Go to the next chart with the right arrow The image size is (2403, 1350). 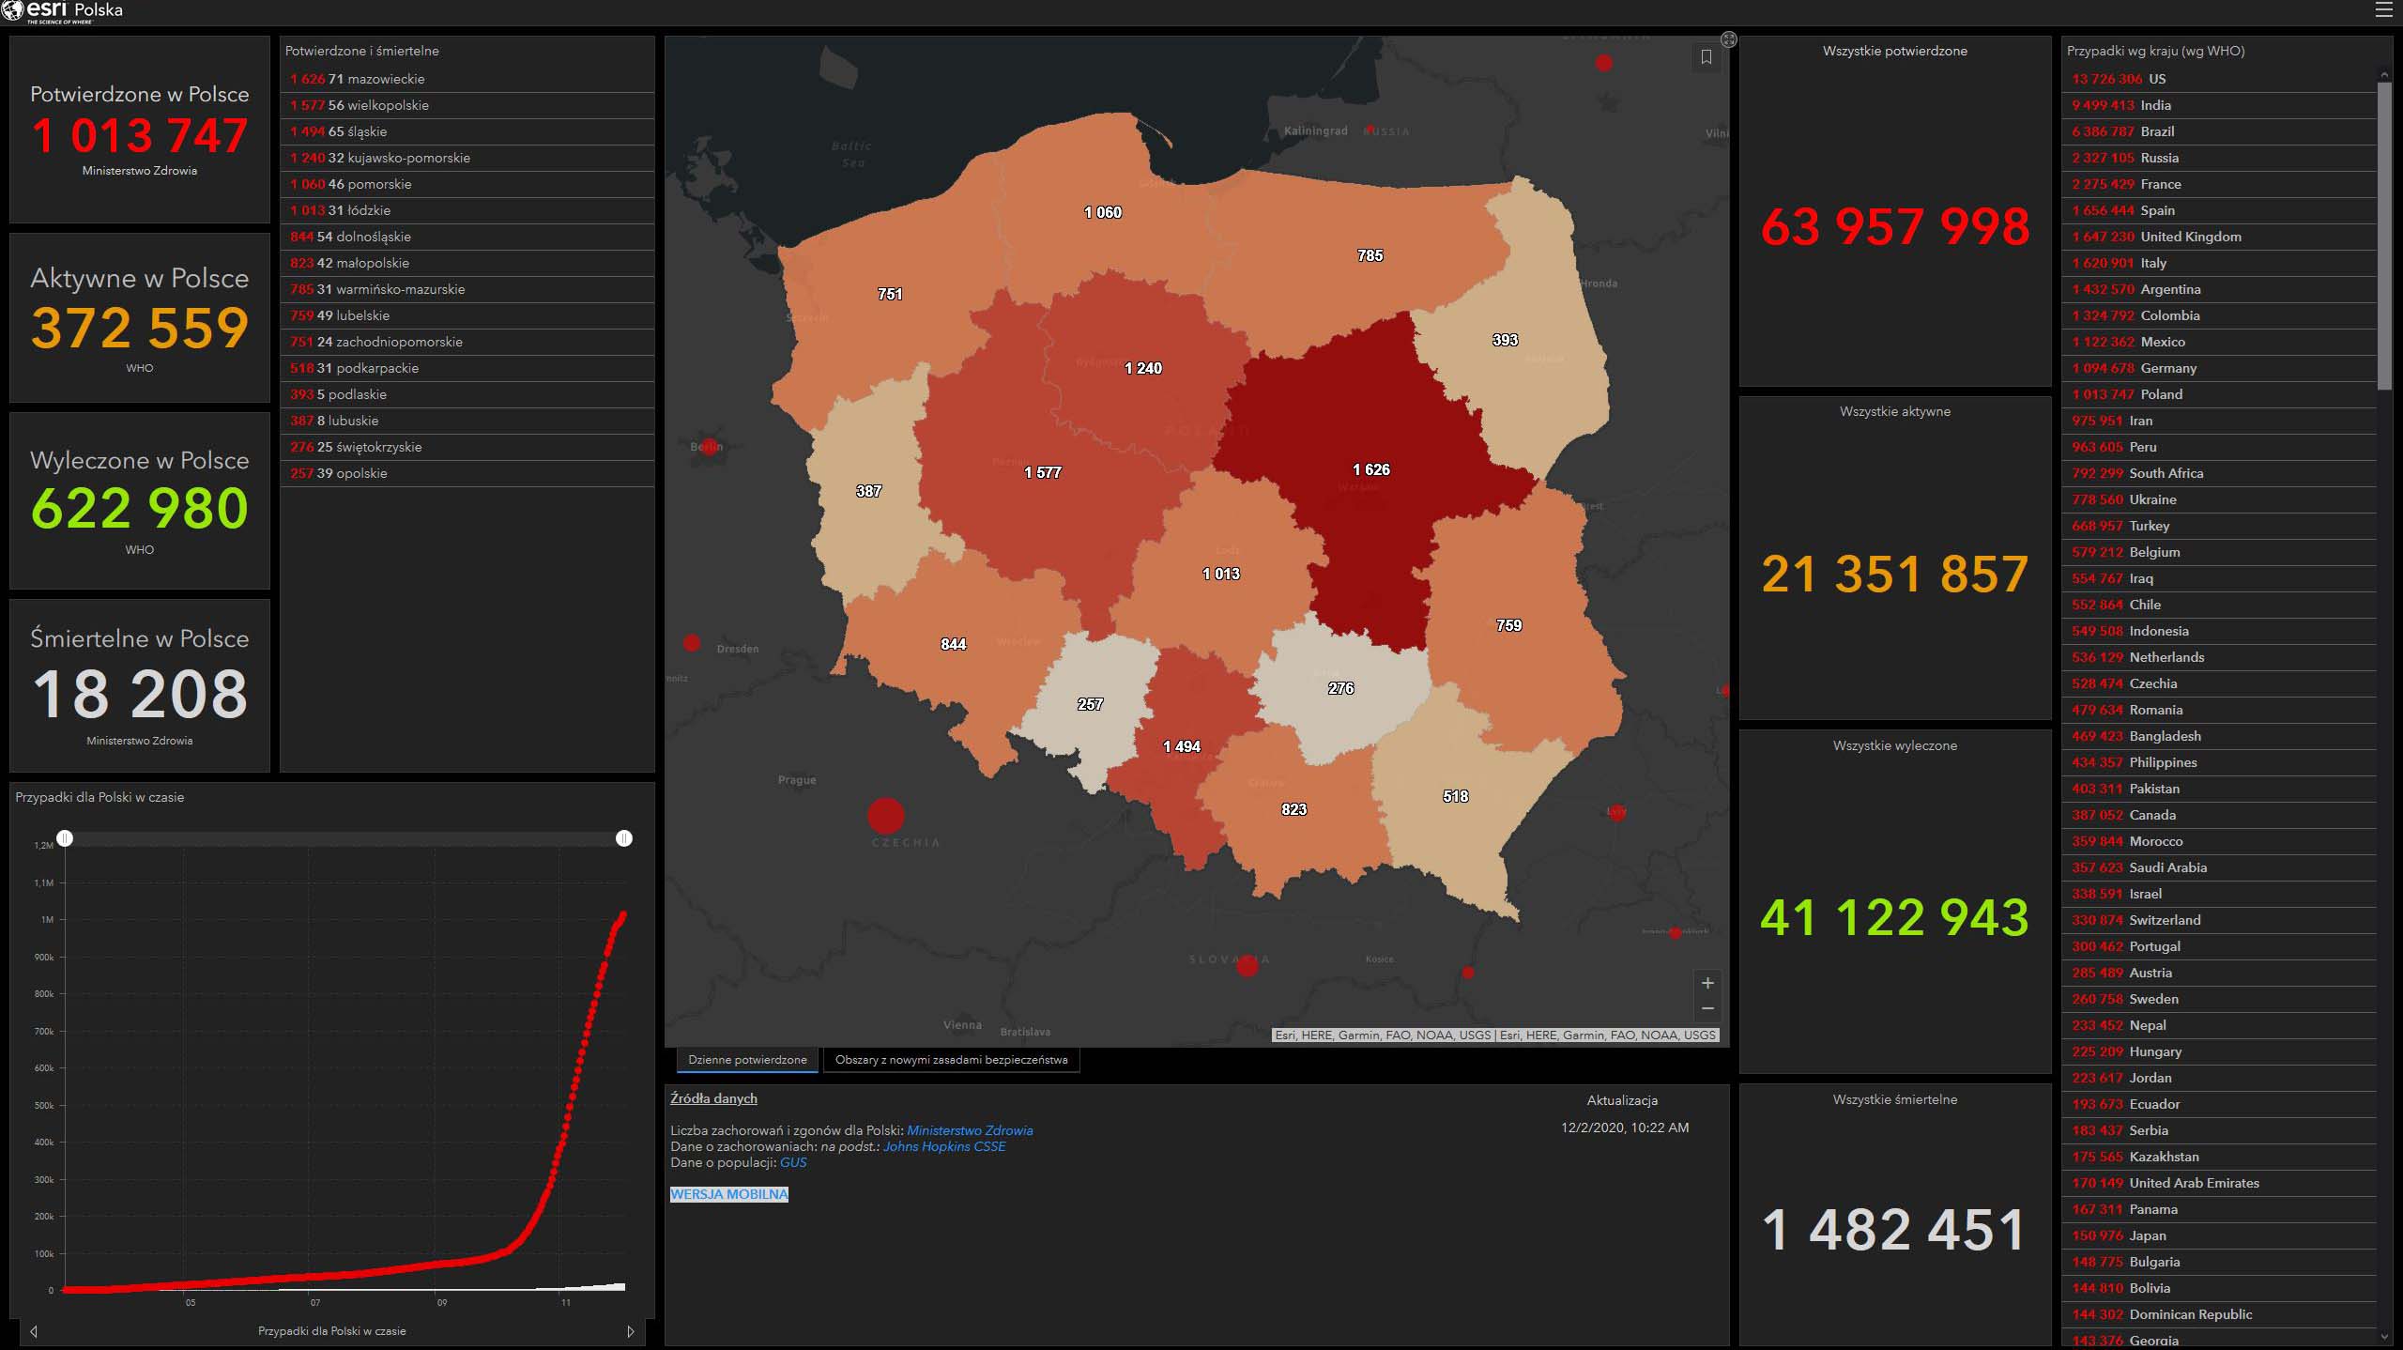[630, 1331]
